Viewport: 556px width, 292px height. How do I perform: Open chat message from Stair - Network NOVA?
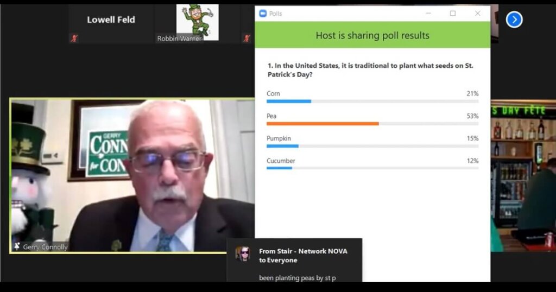[294, 261]
